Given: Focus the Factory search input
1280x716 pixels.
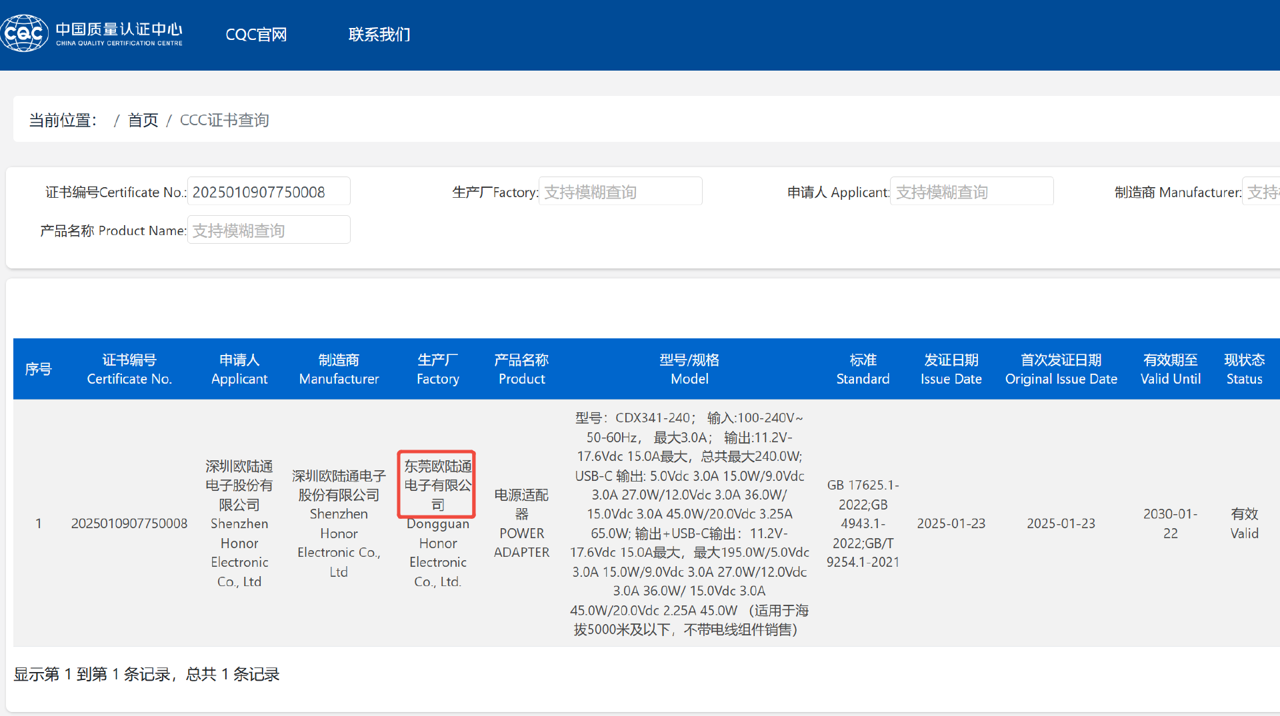Looking at the screenshot, I should click(620, 192).
